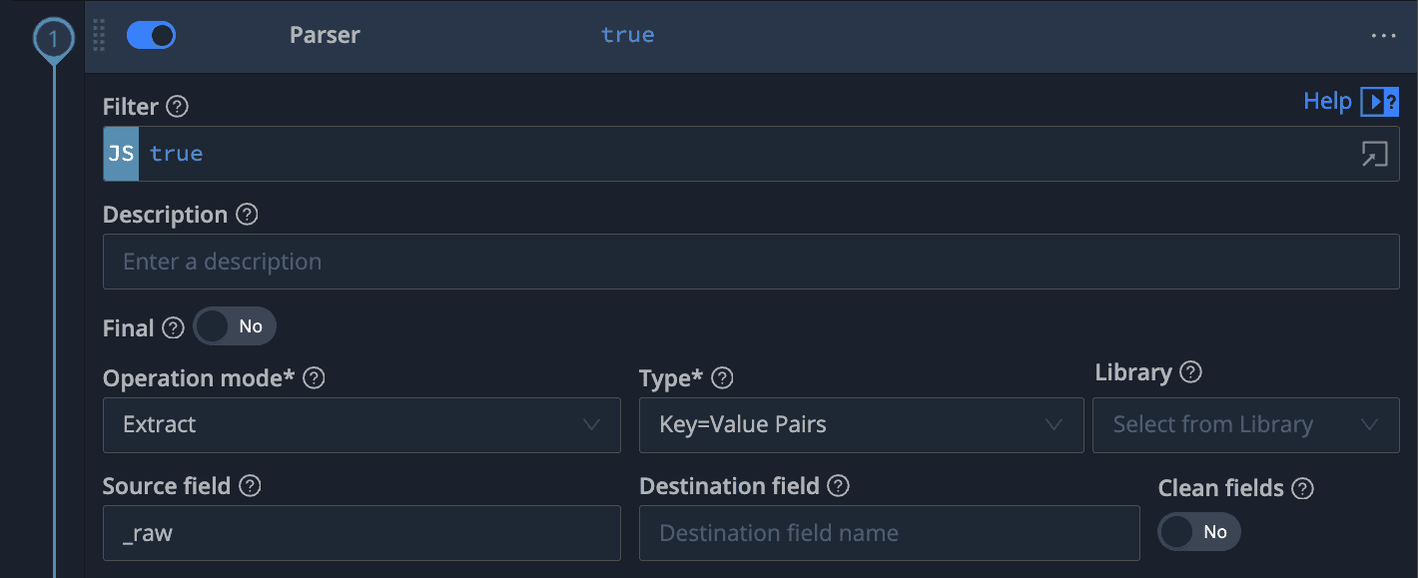This screenshot has width=1418, height=578.
Task: Disable the Parser function toggle
Action: point(151,36)
